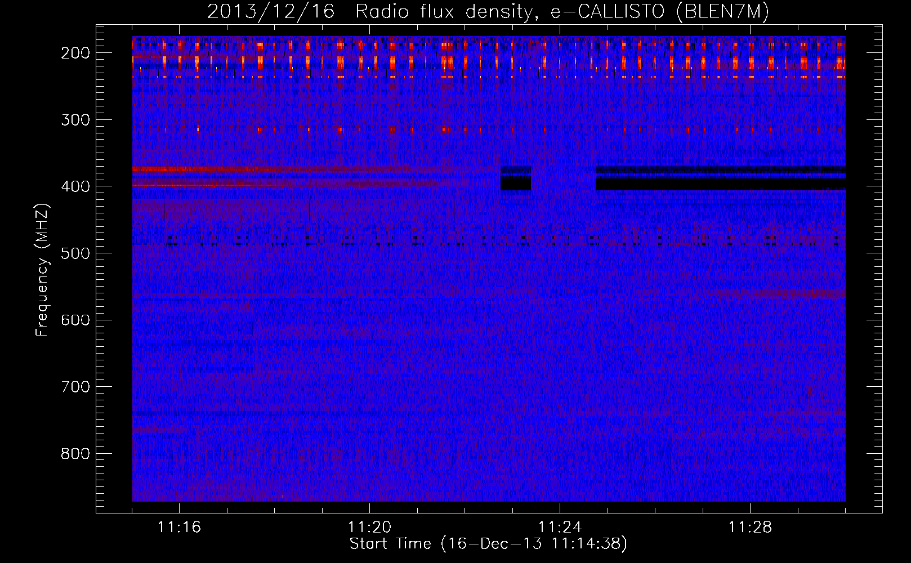Click the long black band right of 11:25

point(721,184)
